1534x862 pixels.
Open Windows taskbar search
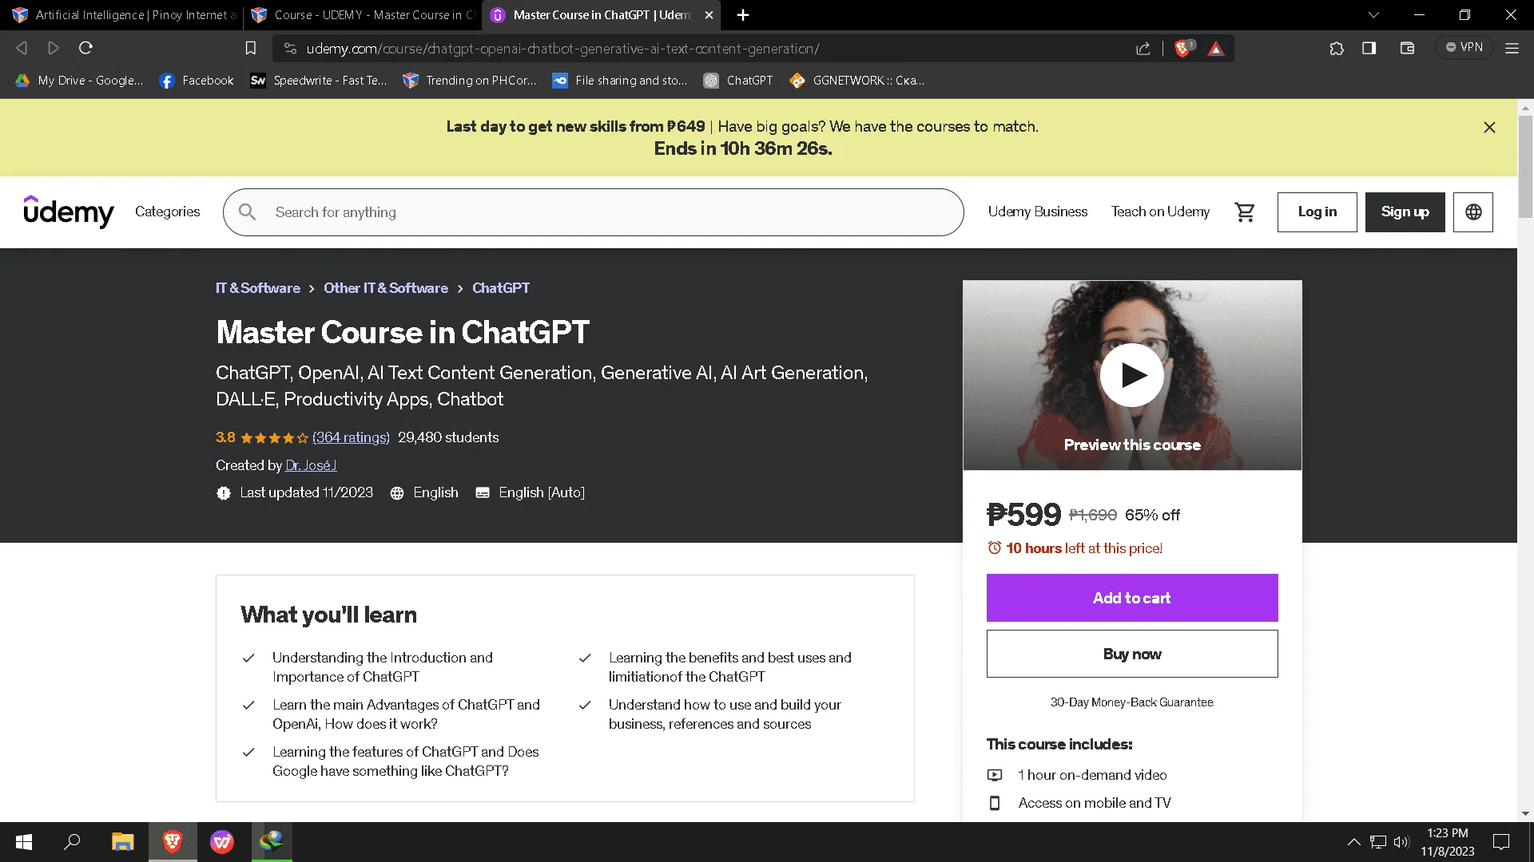coord(73,842)
